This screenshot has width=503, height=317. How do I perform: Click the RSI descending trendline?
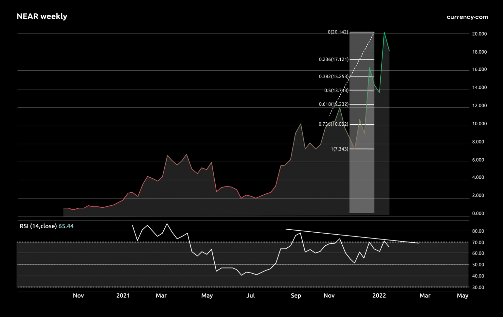[352, 236]
